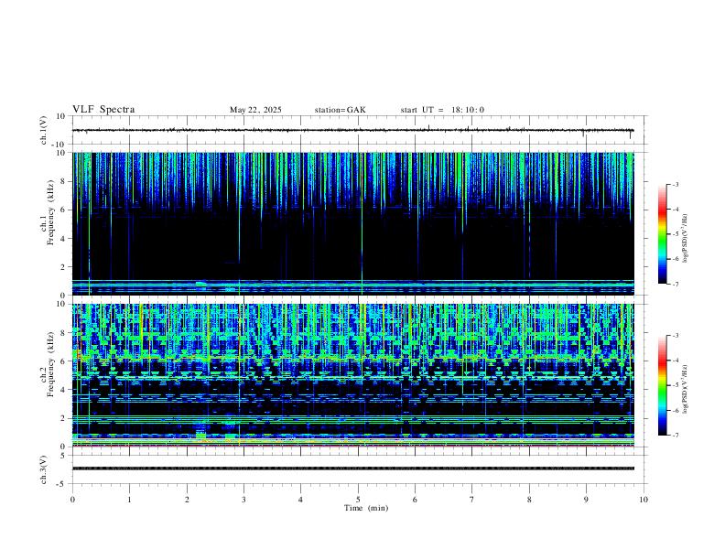Viewport: 725px width, 560px height.
Task: Click the "-4" tick on ch.2 colorbar
Action: pyautogui.click(x=675, y=361)
